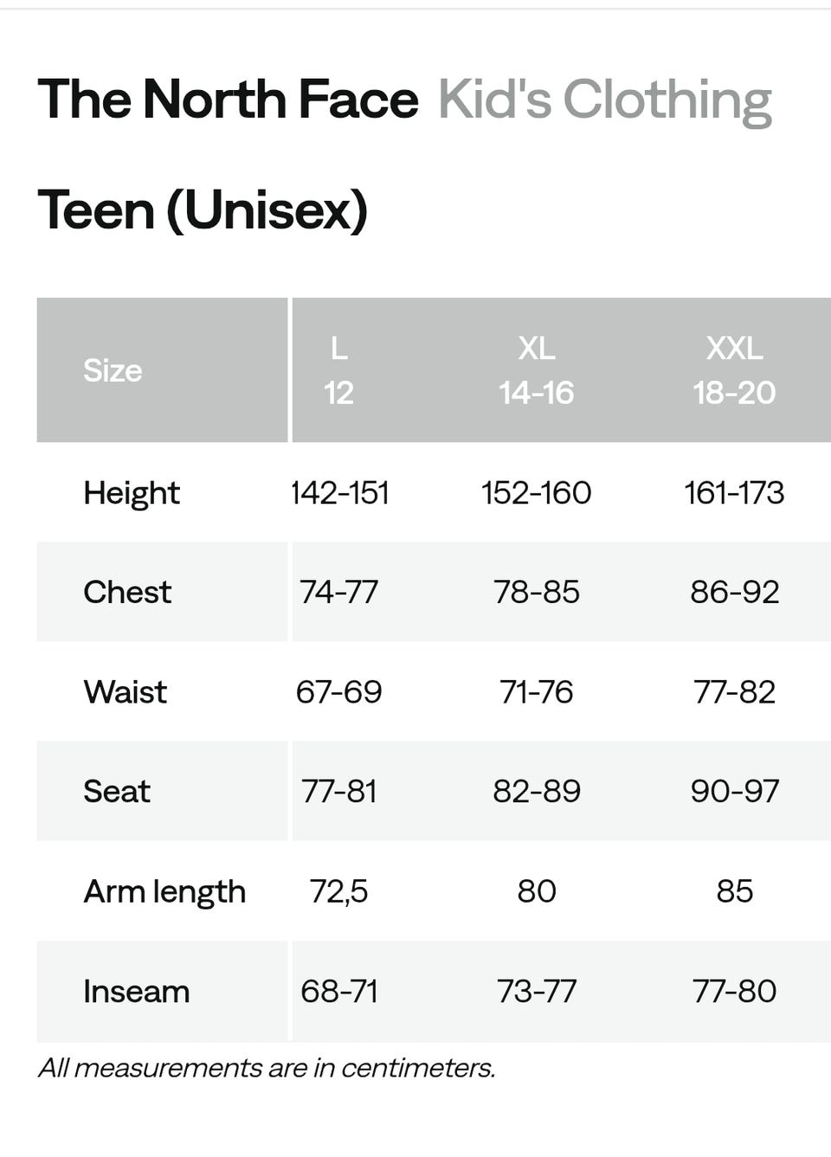Click the "The North Face" brand title
Image resolution: width=831 pixels, height=1157 pixels.
(228, 100)
